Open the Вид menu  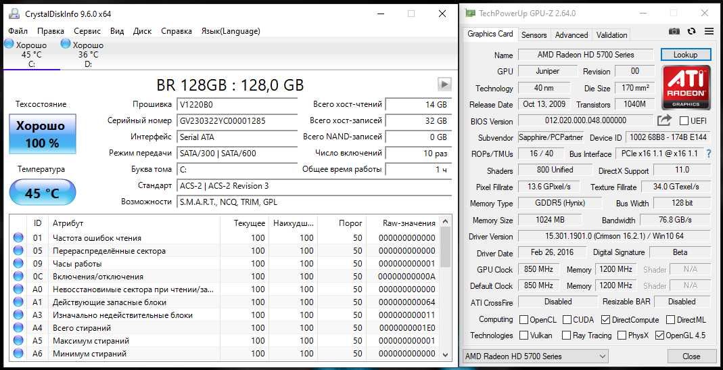click(x=117, y=31)
